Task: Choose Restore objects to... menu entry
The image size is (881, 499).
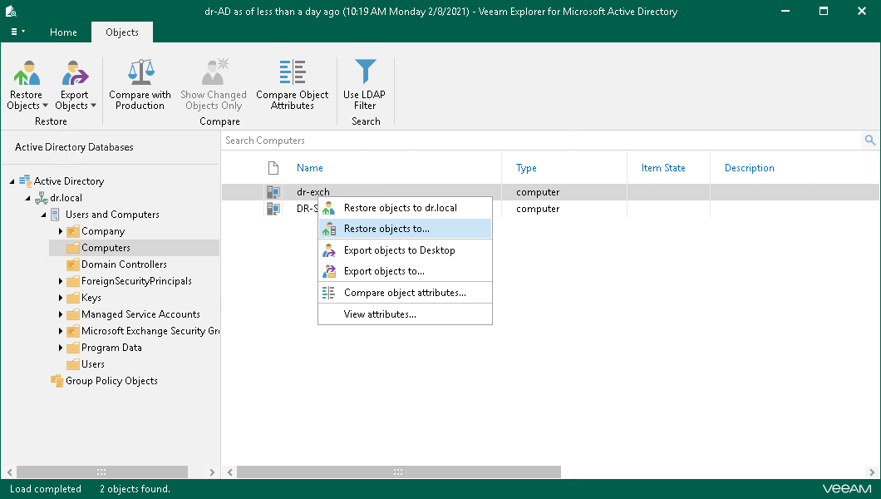Action: [x=405, y=229]
